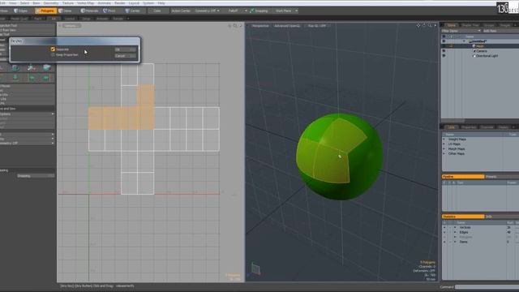Expand the Morph Maps list
Viewport: 519px width, 292px height.
444,149
